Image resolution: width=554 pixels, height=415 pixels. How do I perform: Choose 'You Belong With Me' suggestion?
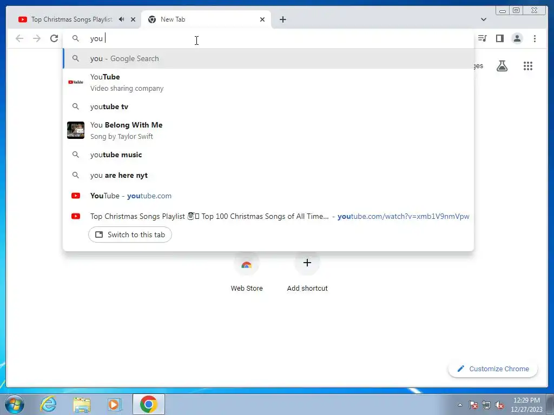pyautogui.click(x=268, y=131)
